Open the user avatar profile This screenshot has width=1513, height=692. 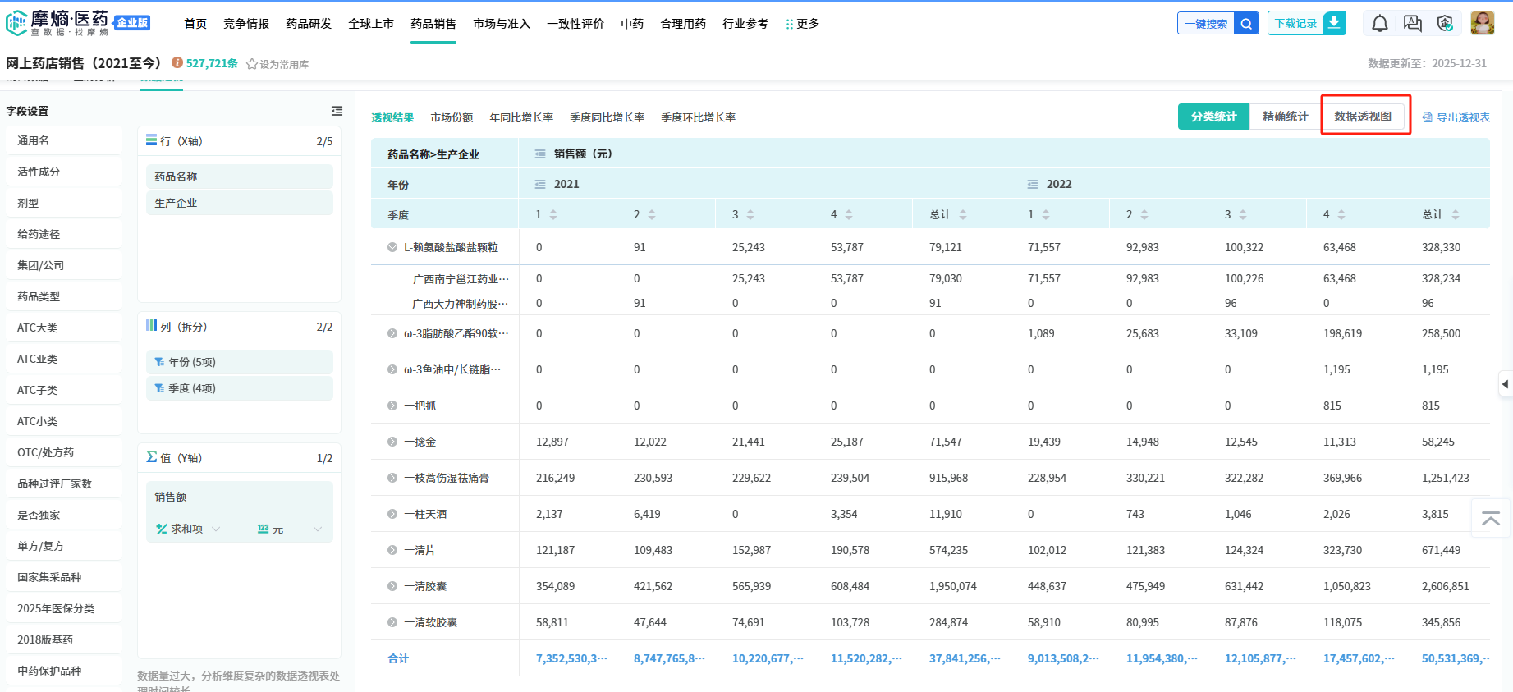click(1482, 24)
